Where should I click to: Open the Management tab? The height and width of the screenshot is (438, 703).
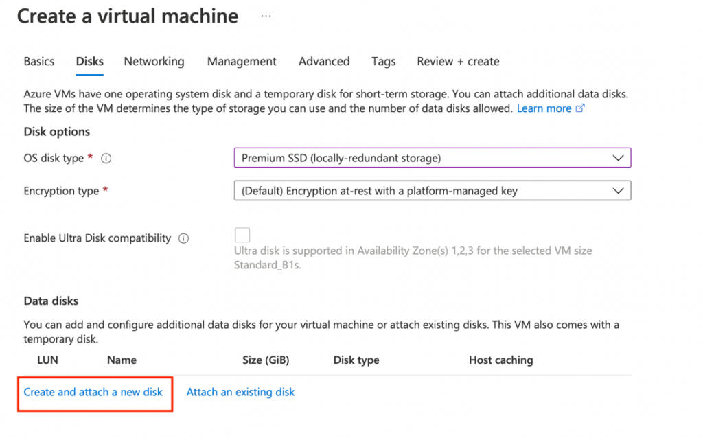click(242, 61)
